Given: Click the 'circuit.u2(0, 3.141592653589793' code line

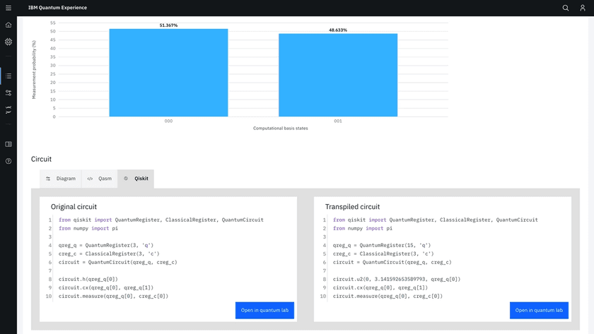Looking at the screenshot, I should (397, 279).
